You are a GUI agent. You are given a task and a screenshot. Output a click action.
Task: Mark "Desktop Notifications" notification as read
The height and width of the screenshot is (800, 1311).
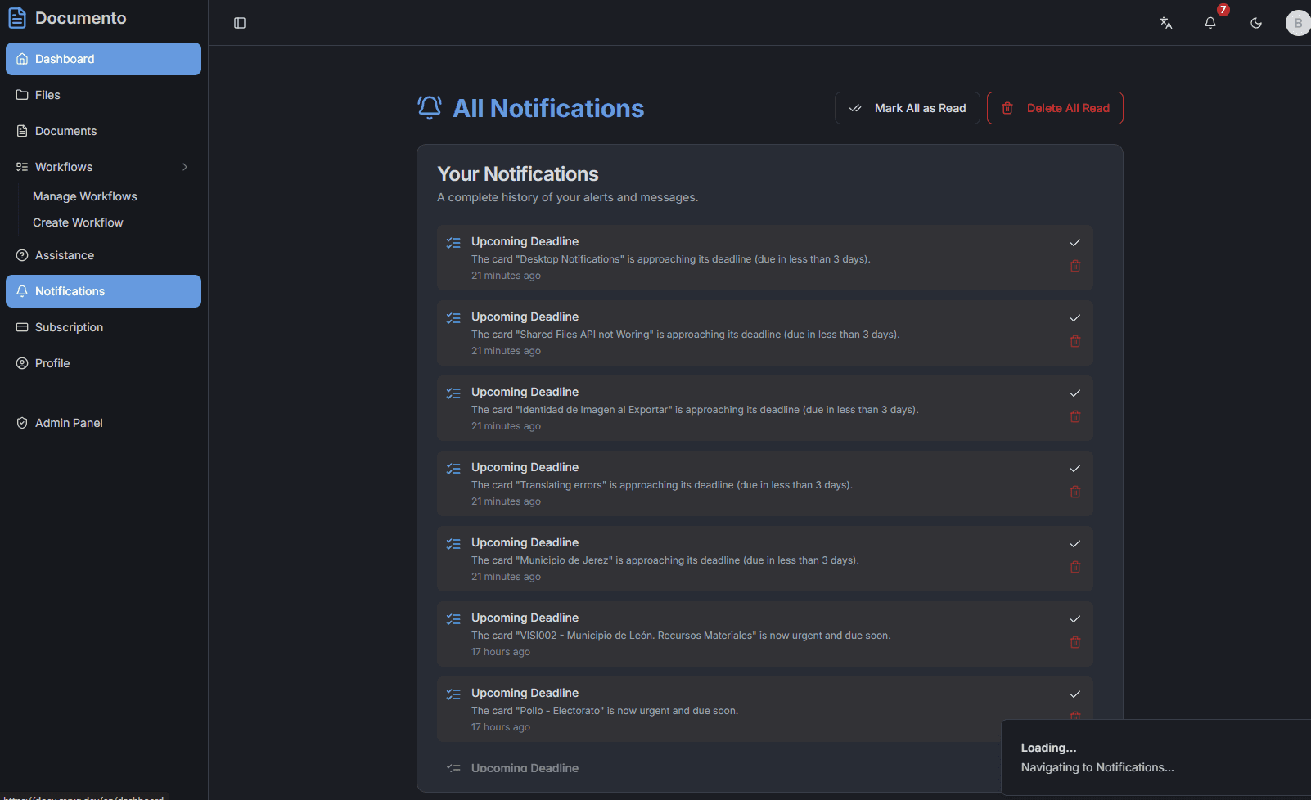click(1075, 242)
